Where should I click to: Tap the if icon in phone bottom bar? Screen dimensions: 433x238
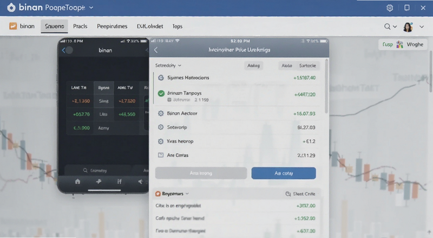click(119, 182)
